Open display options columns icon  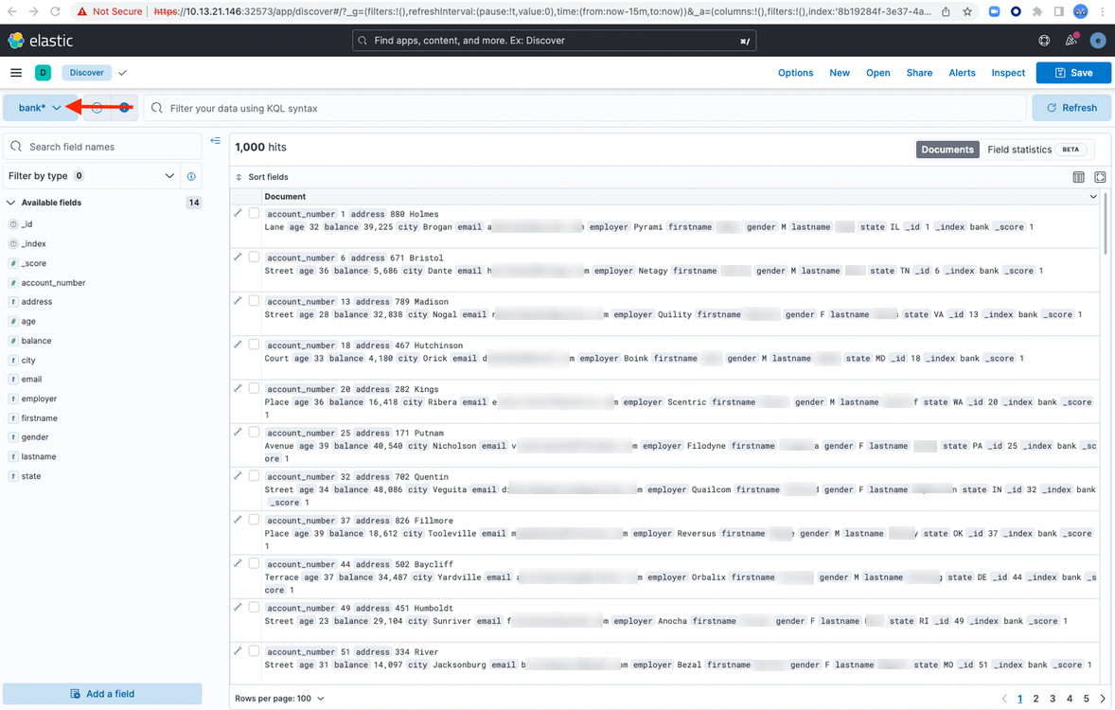pos(1078,177)
